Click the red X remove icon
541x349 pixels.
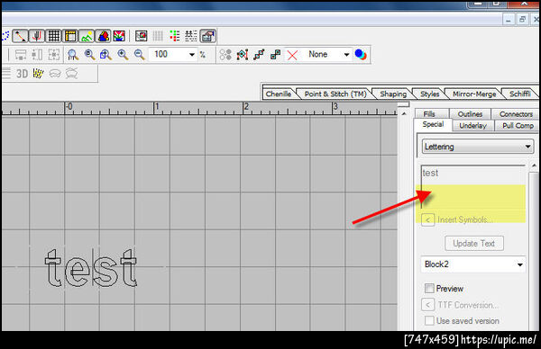292,55
